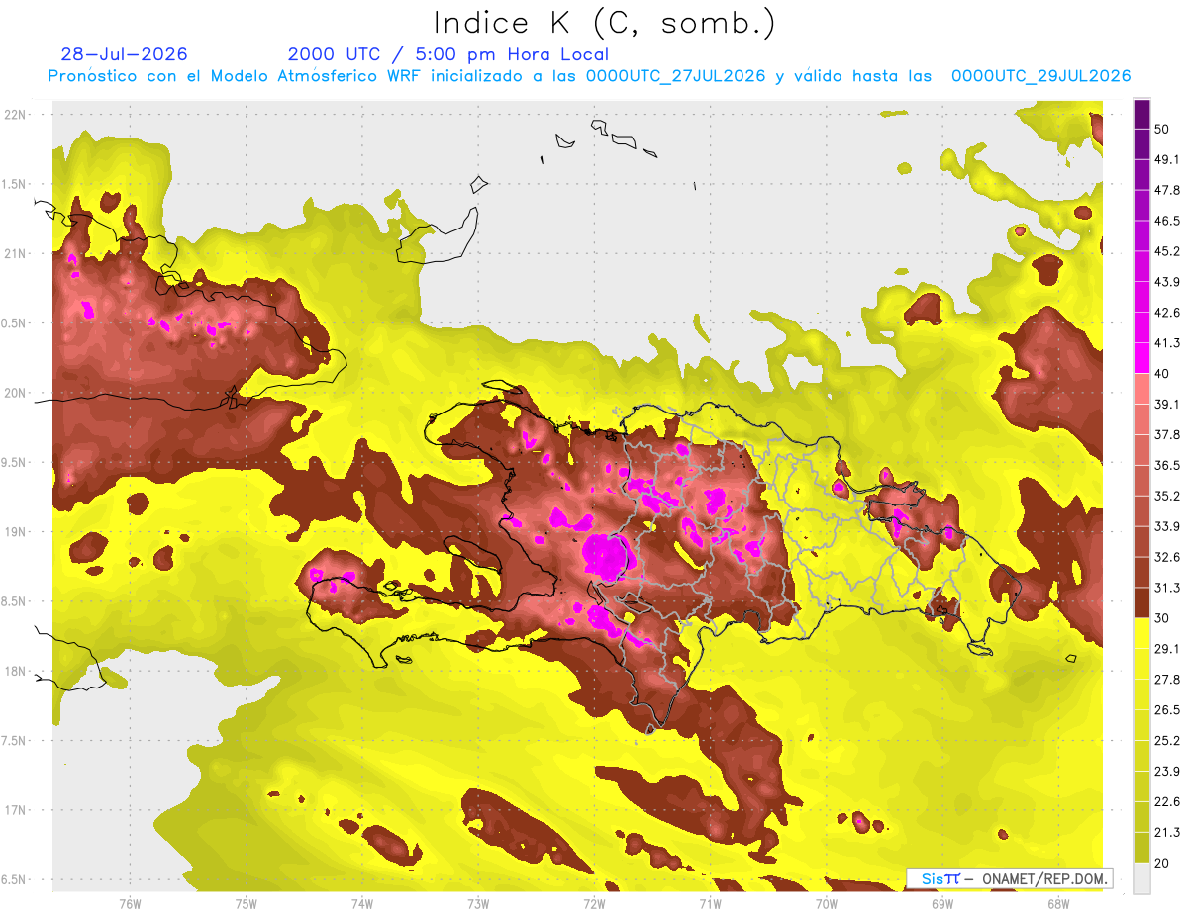The height and width of the screenshot is (917, 1188).
Task: Click the colorbar value "43.9"
Action: click(1167, 282)
